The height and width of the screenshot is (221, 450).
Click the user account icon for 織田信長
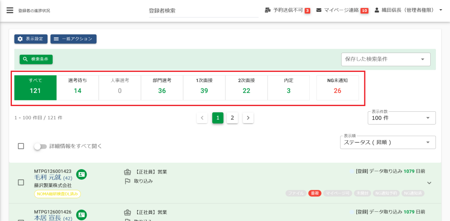click(x=377, y=10)
